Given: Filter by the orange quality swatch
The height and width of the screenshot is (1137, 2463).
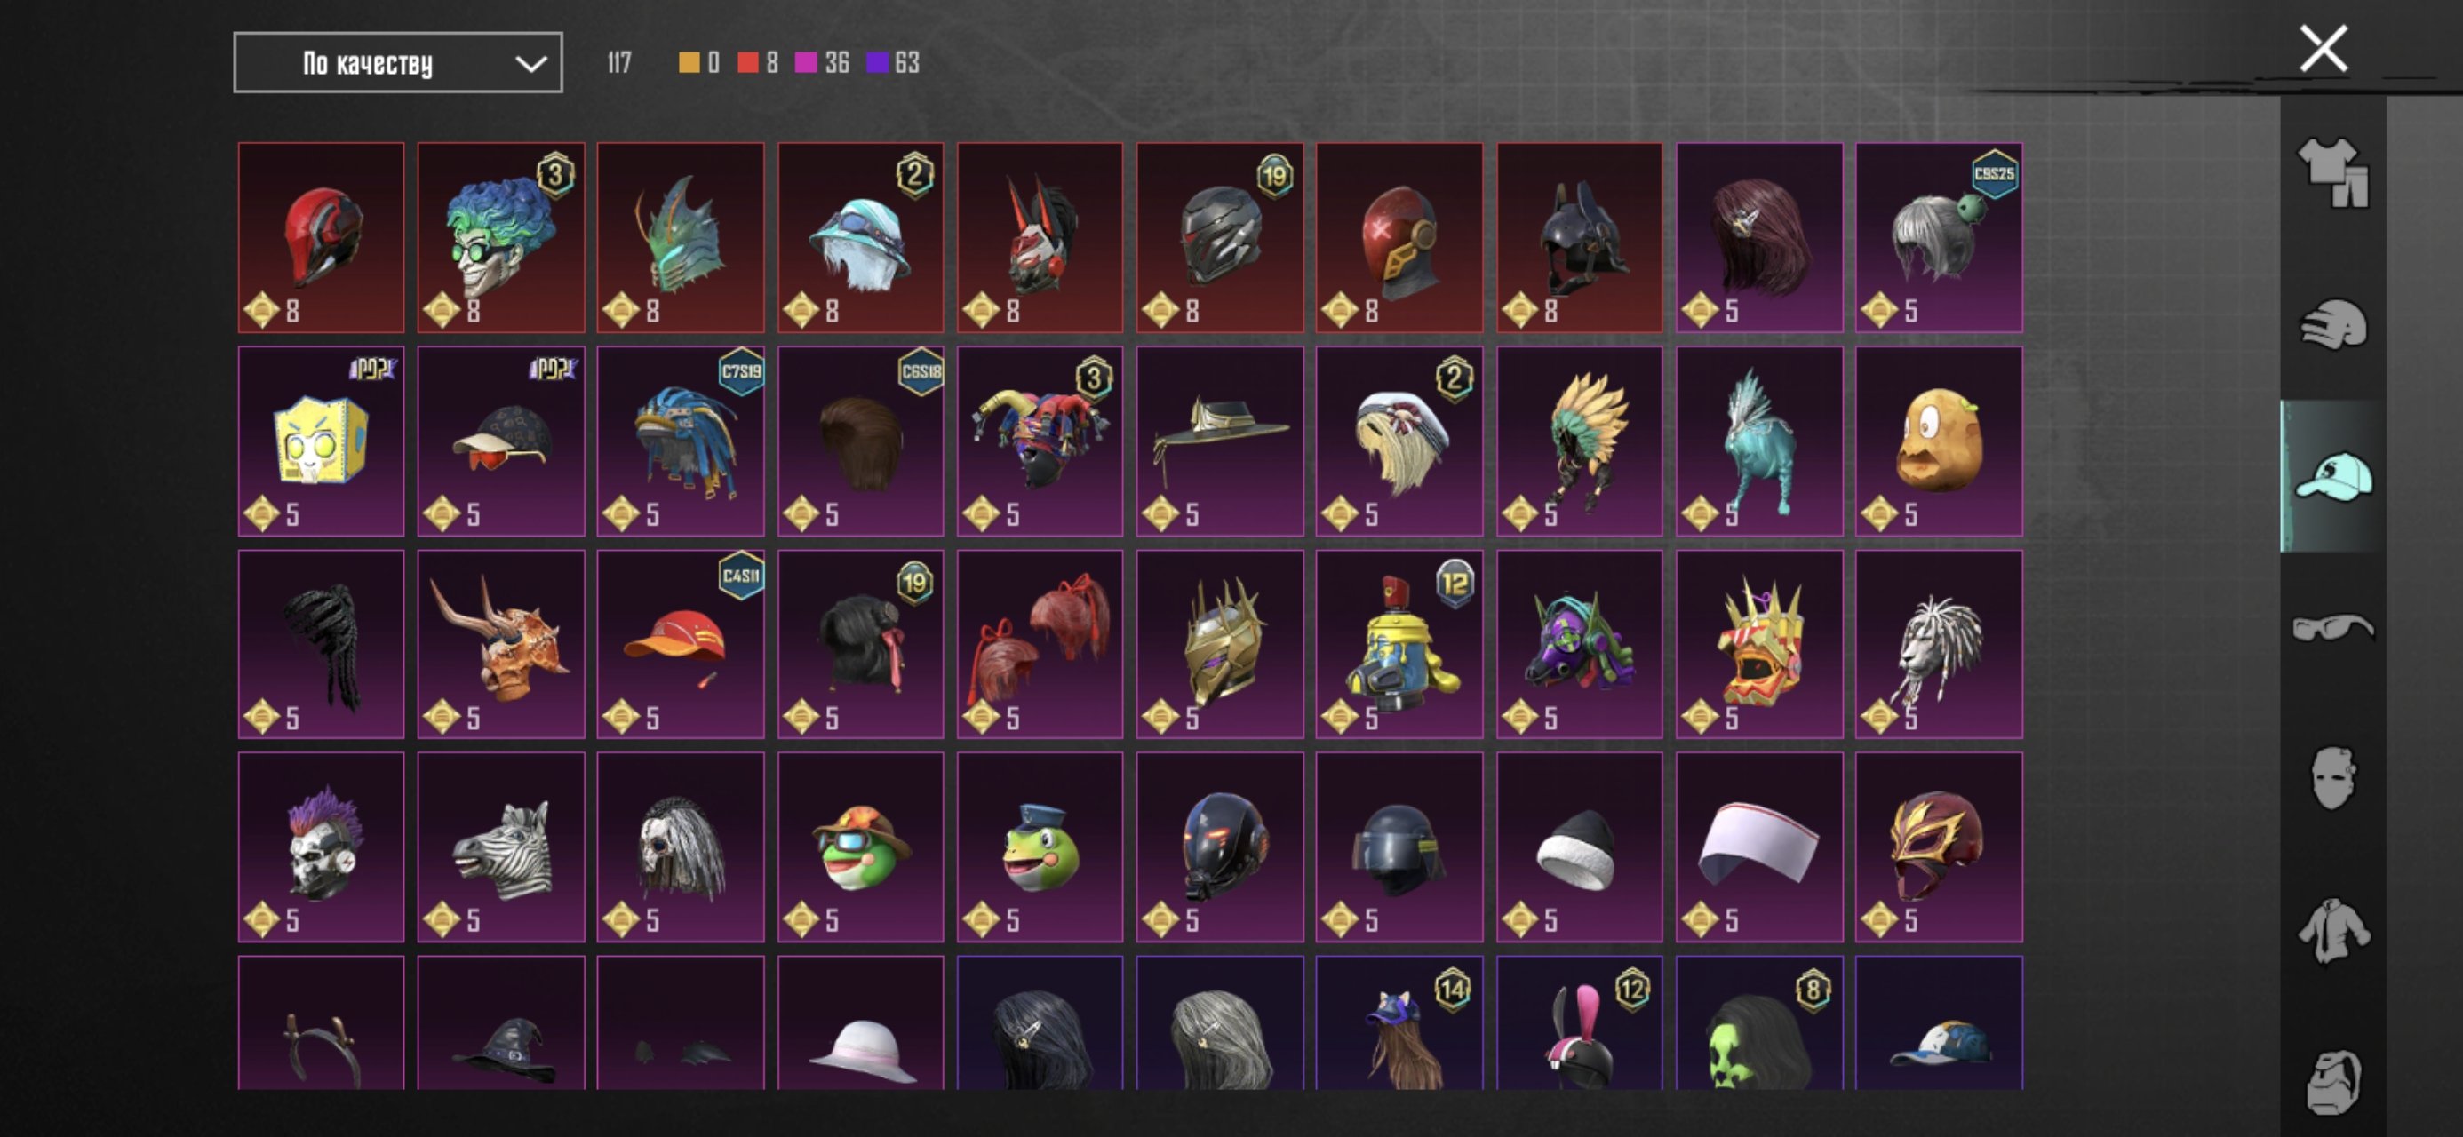Looking at the screenshot, I should tap(689, 63).
